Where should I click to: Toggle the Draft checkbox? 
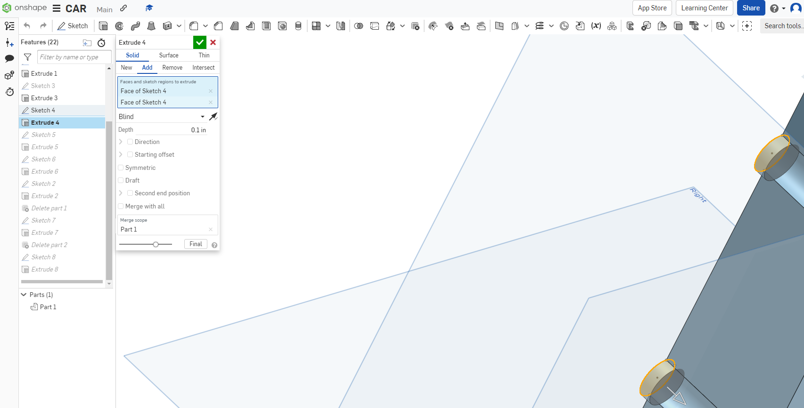click(x=121, y=180)
